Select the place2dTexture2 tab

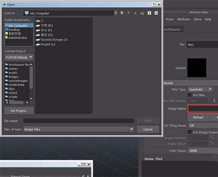coord(173,29)
